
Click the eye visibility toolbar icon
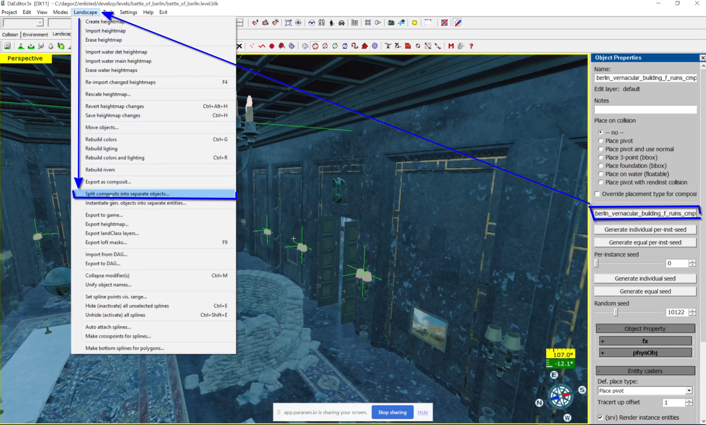coord(298,23)
